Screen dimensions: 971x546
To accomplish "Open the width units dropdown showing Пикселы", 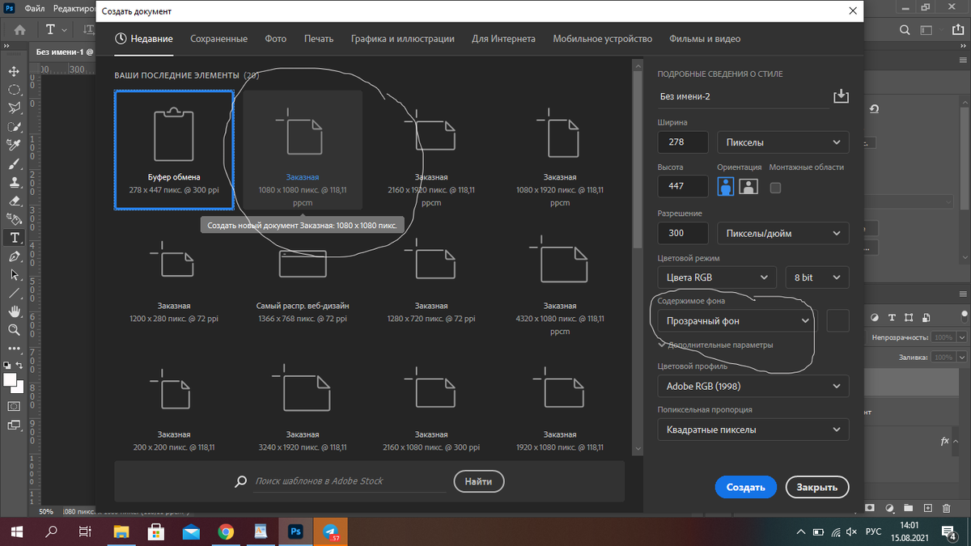I will [x=783, y=142].
